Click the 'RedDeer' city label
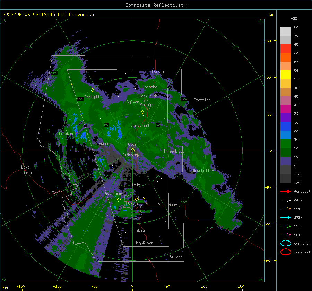The height and width of the screenshot is (291, 312). pyautogui.click(x=147, y=105)
